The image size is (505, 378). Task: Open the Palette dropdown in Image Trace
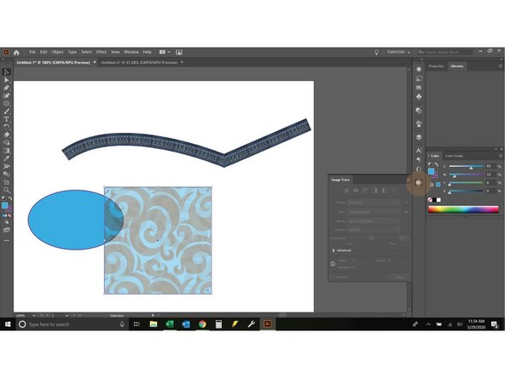point(374,230)
